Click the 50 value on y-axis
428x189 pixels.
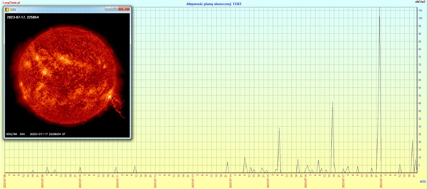coord(420,96)
